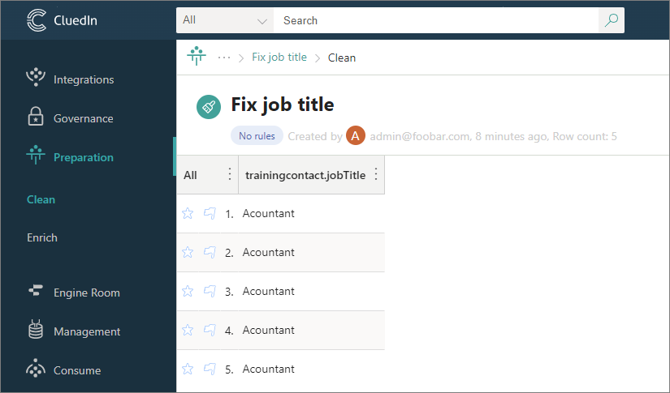Click the Preparation breadcrumb home icon
The height and width of the screenshot is (393, 670).
pos(197,57)
